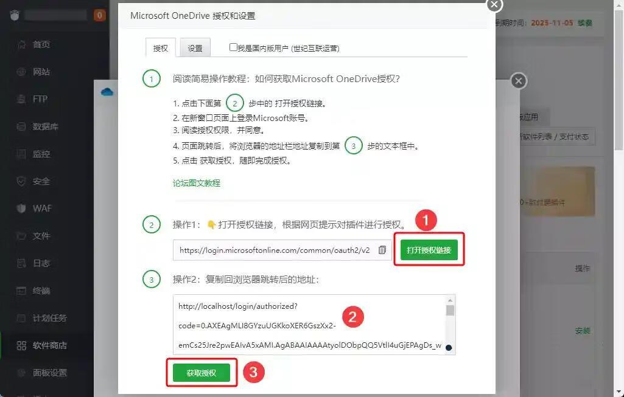Click the 打开授权链接 green button

point(429,250)
